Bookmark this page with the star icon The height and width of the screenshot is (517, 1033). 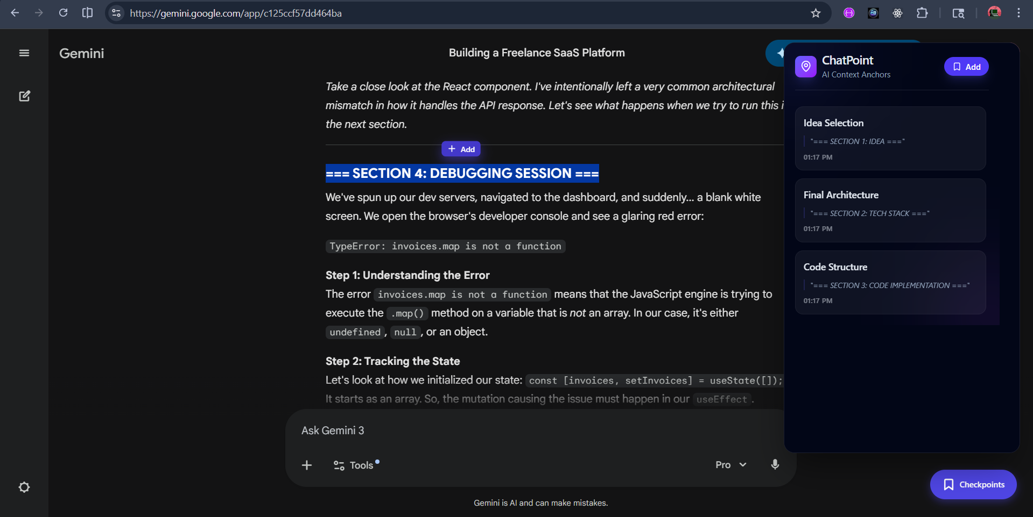816,13
